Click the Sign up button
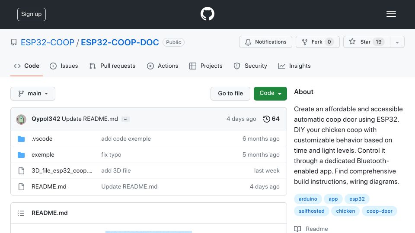The image size is (415, 233). [32, 14]
